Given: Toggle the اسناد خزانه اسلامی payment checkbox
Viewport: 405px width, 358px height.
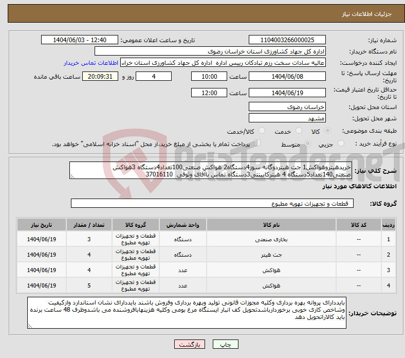Looking at the screenshot, I should (x=257, y=142).
